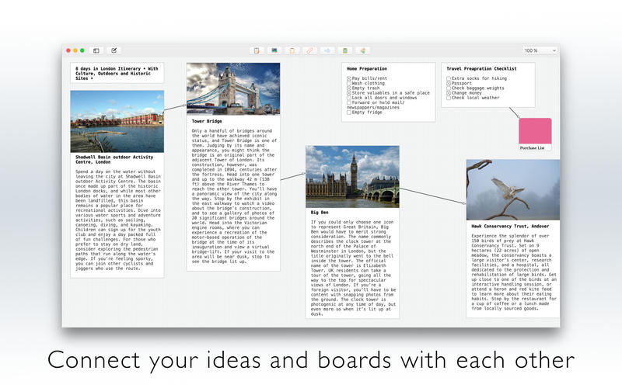622x388 pixels.
Task: Check the Extra socks for hiking box
Action: pyautogui.click(x=449, y=78)
